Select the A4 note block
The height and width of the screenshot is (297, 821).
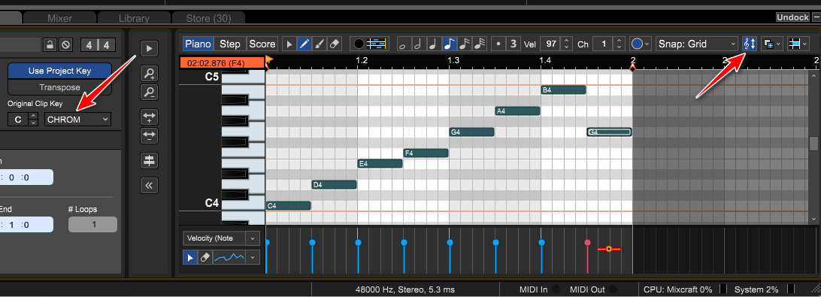click(517, 111)
